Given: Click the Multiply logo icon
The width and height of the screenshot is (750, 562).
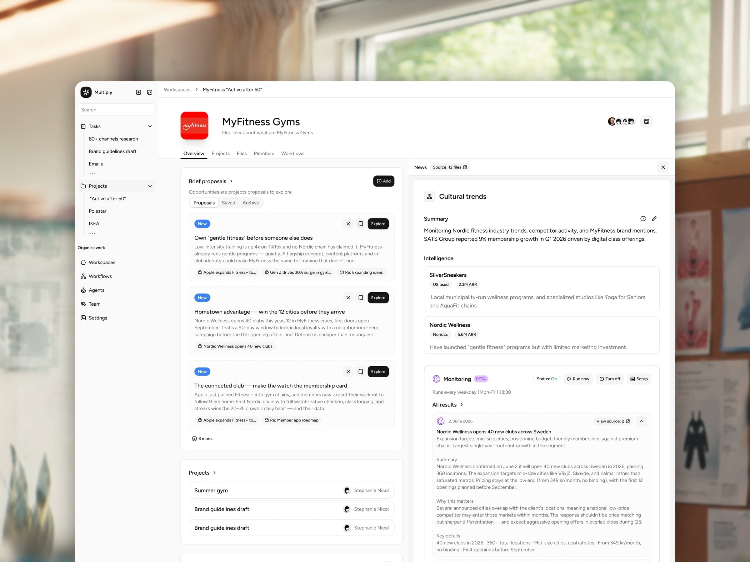Looking at the screenshot, I should click(x=86, y=92).
